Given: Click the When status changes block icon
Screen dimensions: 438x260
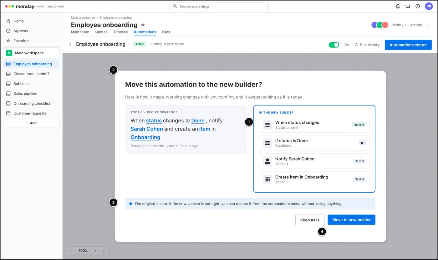Looking at the screenshot, I should (267, 125).
